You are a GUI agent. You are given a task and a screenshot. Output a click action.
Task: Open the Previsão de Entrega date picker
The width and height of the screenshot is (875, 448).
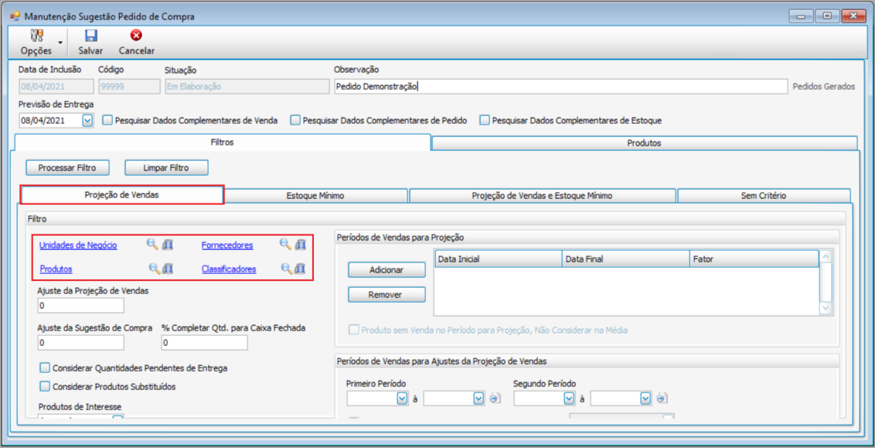pyautogui.click(x=87, y=120)
